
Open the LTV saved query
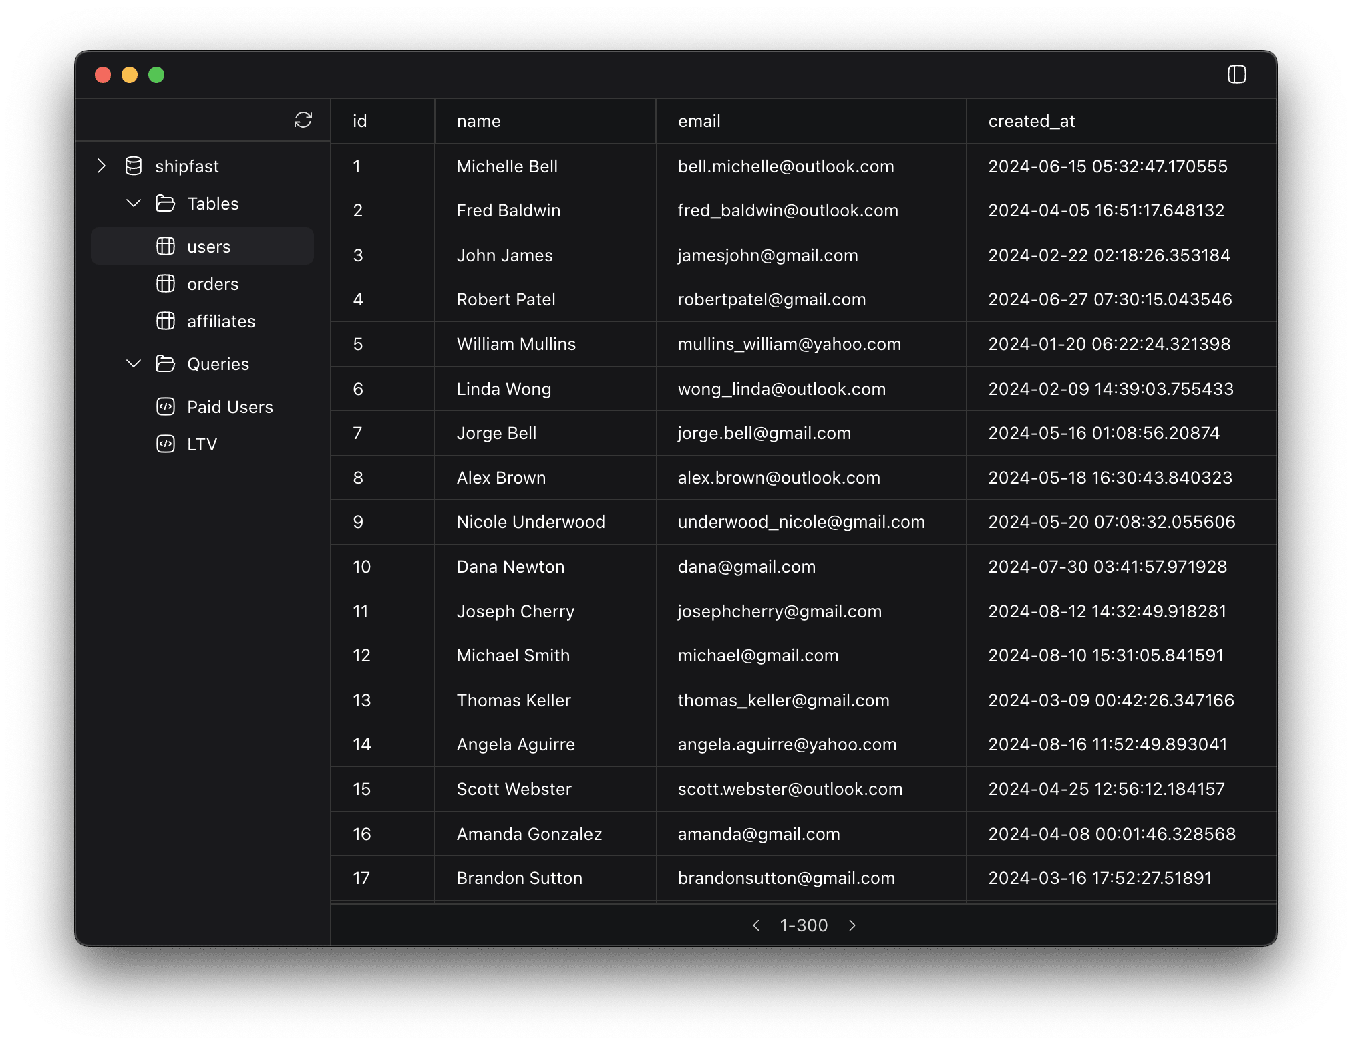tap(202, 444)
